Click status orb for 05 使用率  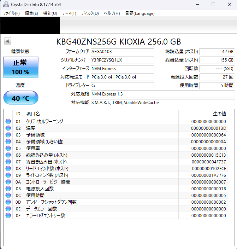click(x=8, y=148)
